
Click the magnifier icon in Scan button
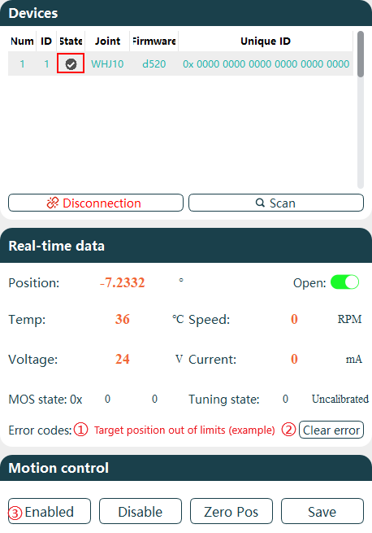[260, 203]
